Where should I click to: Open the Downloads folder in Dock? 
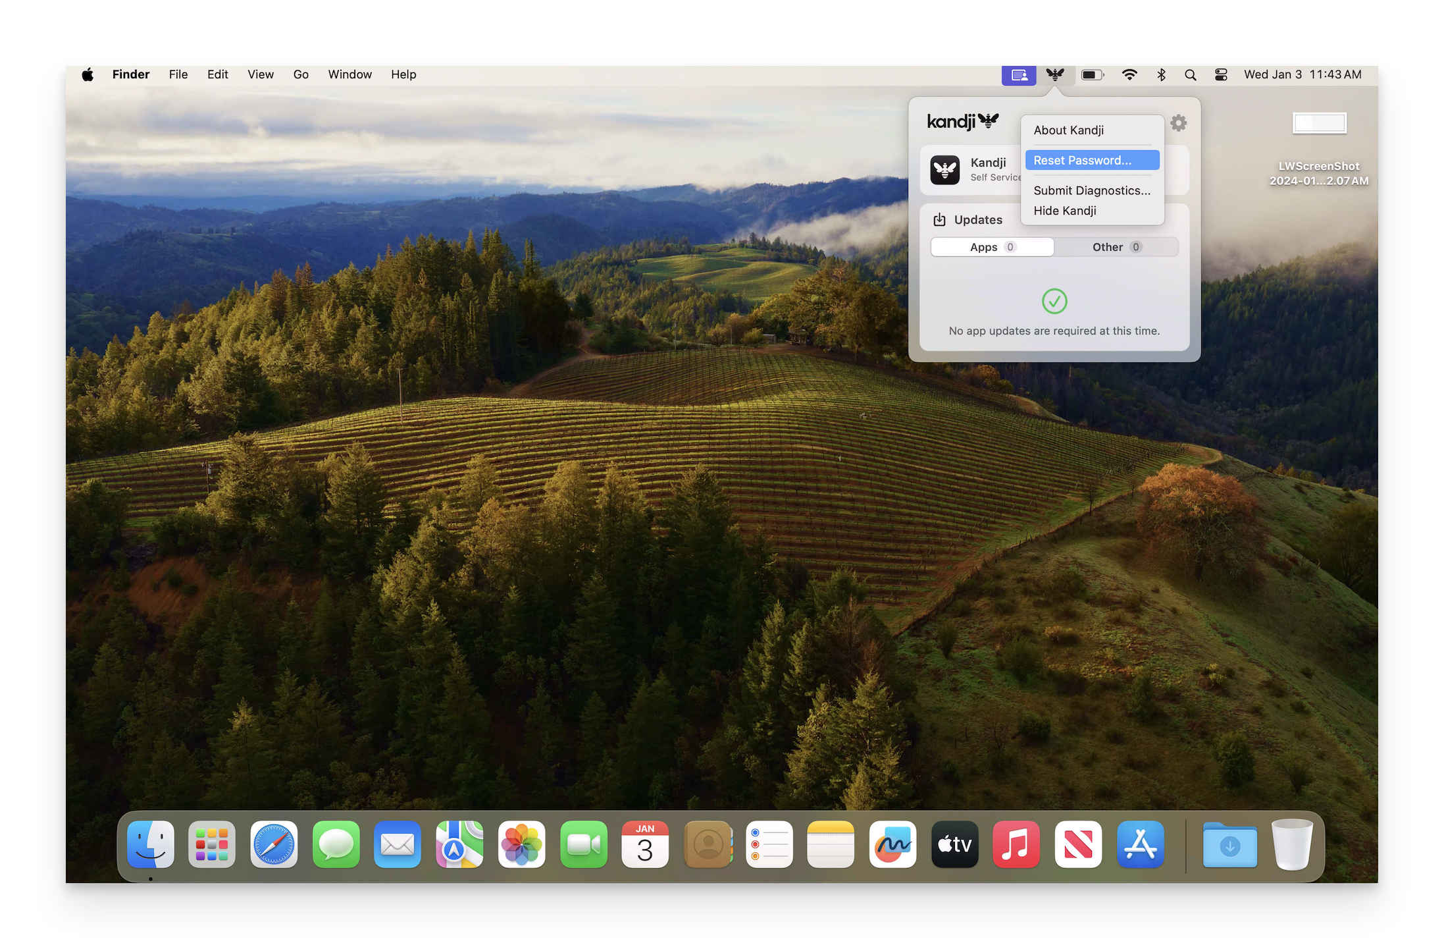1230,844
